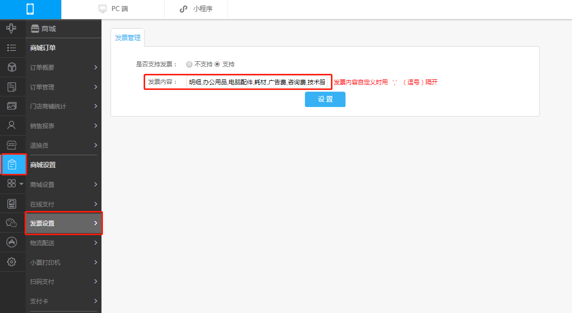Open the four-squares apps icon in sidebar
572x313 pixels.
(x=12, y=183)
